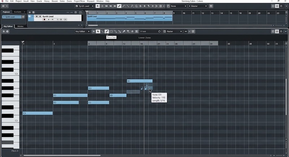
Task: Click the Key Editor horizontal scrollbar
Action: (62, 156)
